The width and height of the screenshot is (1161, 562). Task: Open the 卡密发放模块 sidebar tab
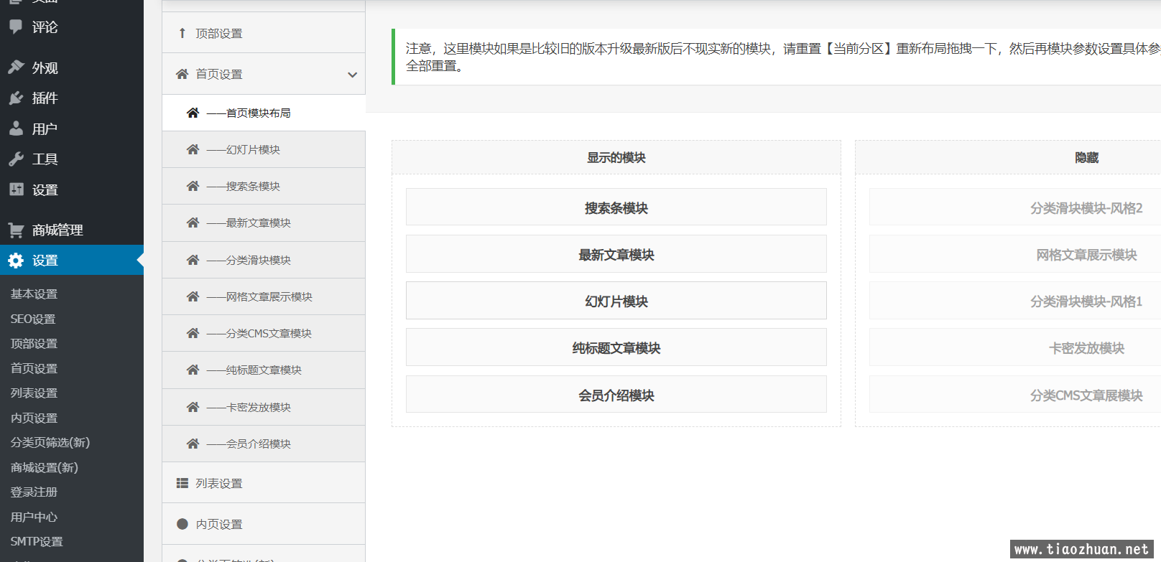258,407
